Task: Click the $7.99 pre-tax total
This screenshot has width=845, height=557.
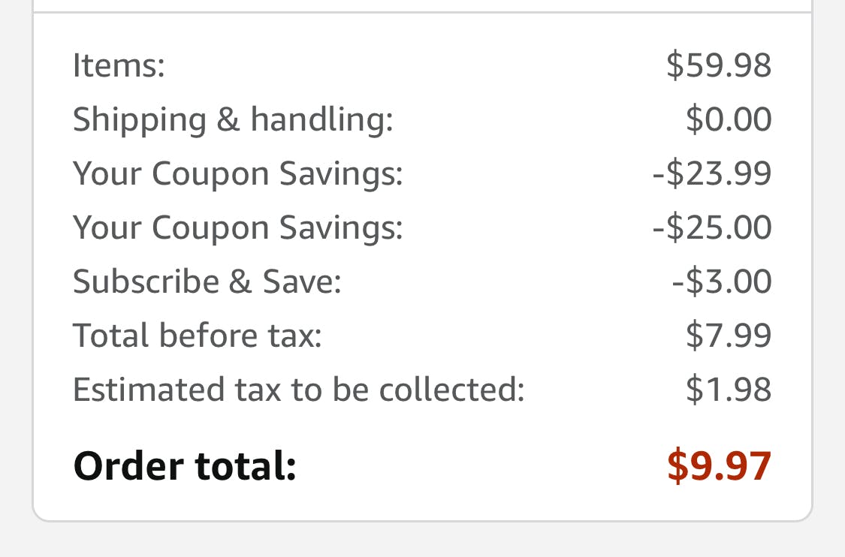Action: pyautogui.click(x=729, y=336)
